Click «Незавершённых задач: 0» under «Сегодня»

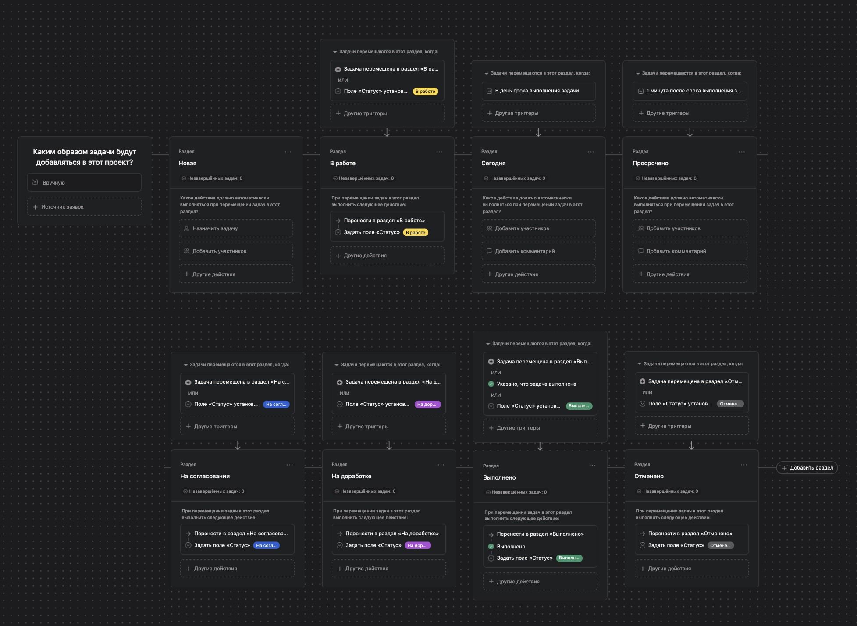click(515, 178)
